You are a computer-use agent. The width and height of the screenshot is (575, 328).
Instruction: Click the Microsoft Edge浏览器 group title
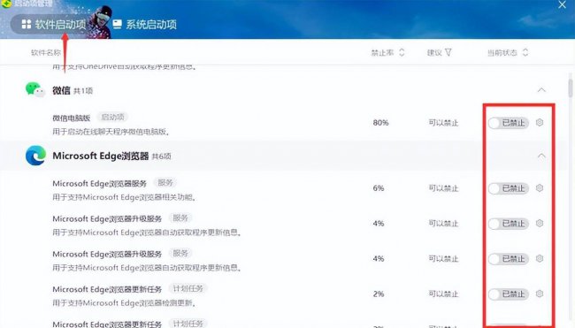101,156
